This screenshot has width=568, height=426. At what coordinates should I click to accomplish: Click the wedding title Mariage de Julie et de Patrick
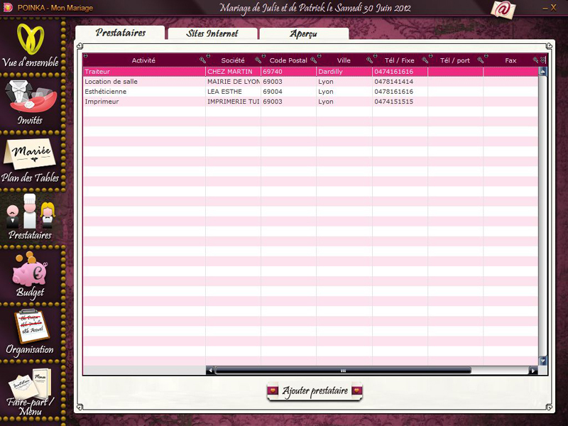pos(315,8)
